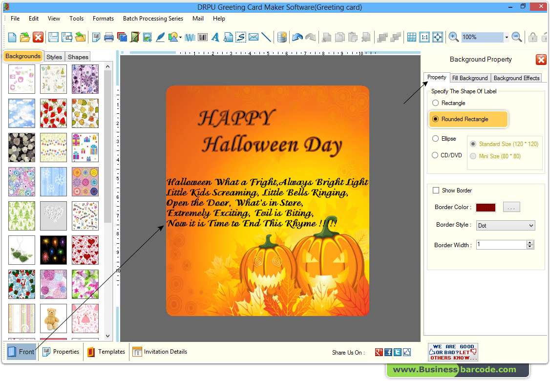Switch to the Shapes tab
Viewport: 550px width, 381px height.
(x=78, y=57)
